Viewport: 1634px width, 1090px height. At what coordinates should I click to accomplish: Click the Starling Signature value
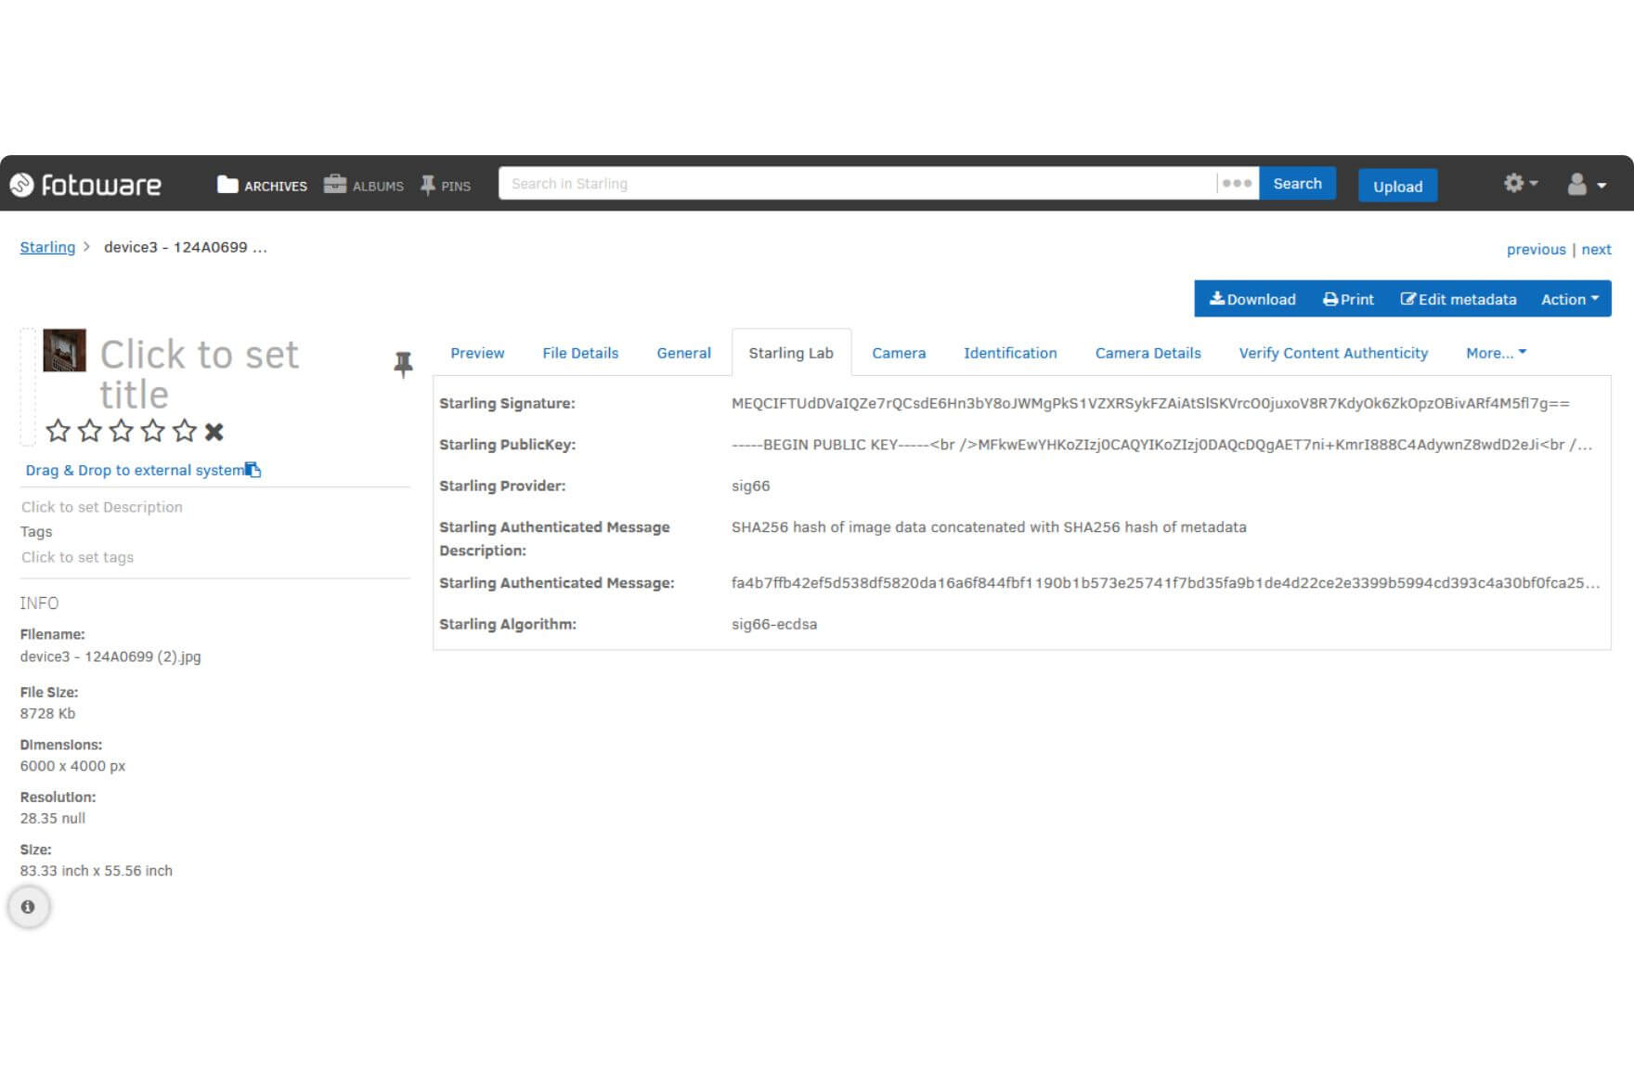click(1150, 403)
